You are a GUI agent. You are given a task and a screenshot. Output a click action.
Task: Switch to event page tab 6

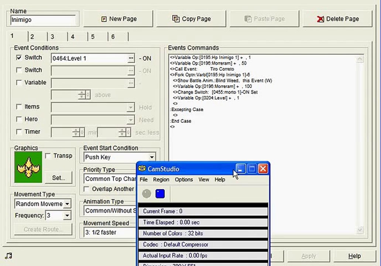118,37
